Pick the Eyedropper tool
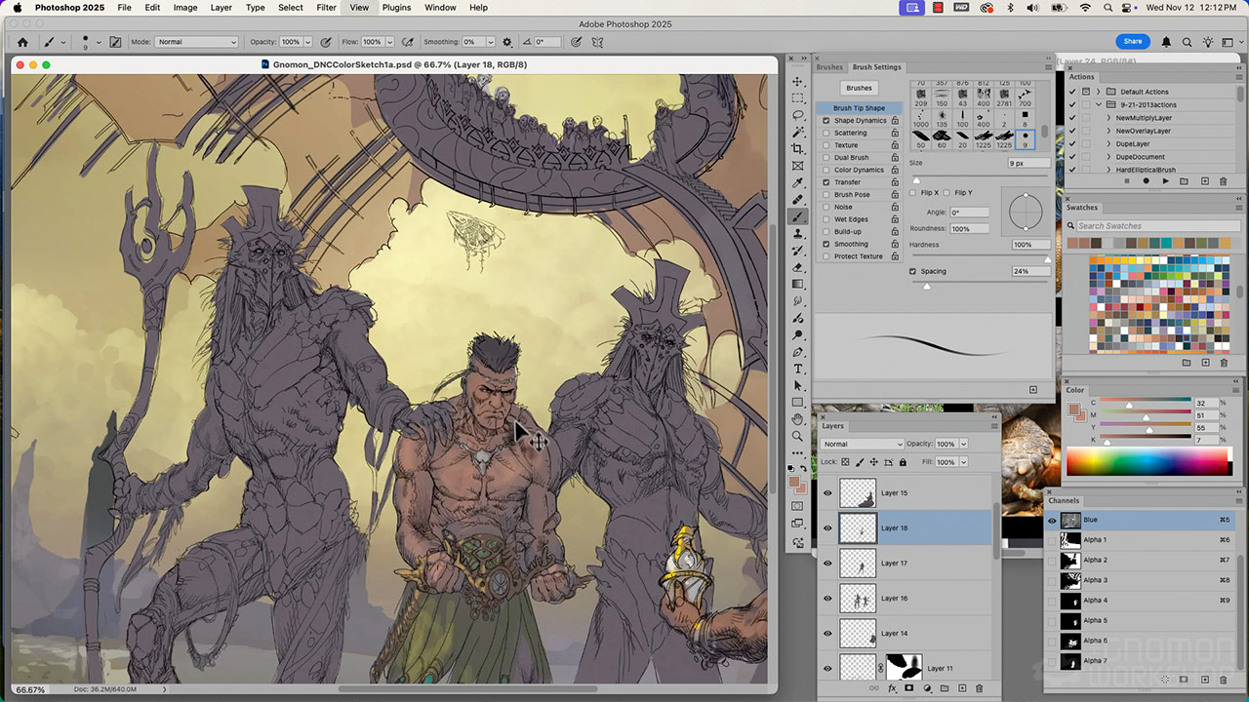1249x702 pixels. pyautogui.click(x=798, y=183)
